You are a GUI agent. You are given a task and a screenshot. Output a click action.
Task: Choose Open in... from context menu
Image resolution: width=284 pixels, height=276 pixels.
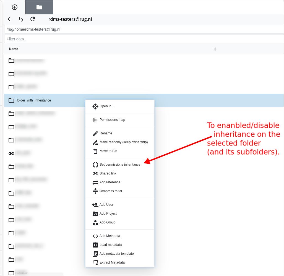coord(107,106)
